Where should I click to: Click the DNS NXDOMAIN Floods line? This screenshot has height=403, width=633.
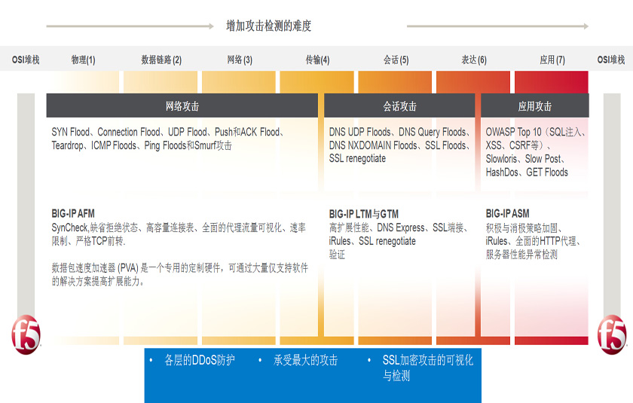399,145
